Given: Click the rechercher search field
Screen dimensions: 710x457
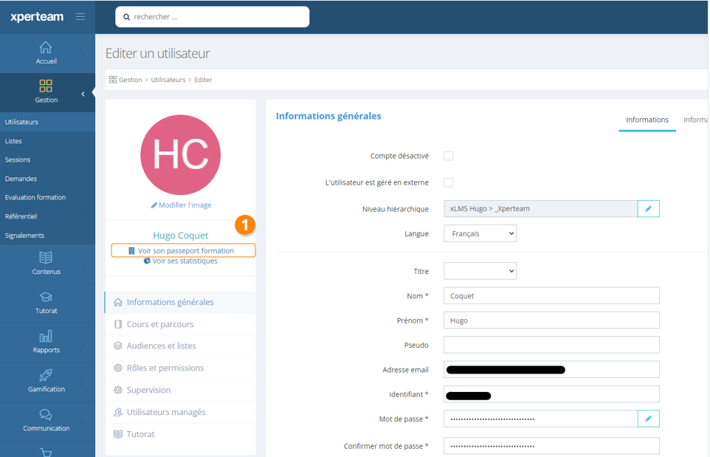Looking at the screenshot, I should (x=212, y=16).
